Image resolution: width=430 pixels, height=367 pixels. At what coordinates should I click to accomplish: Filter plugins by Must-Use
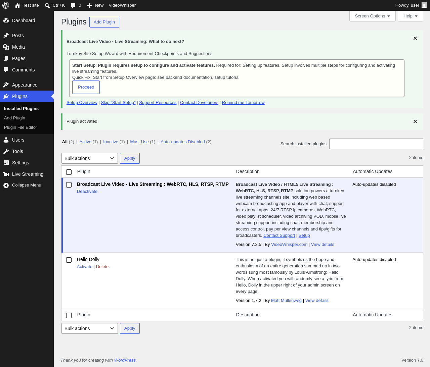pos(139,142)
